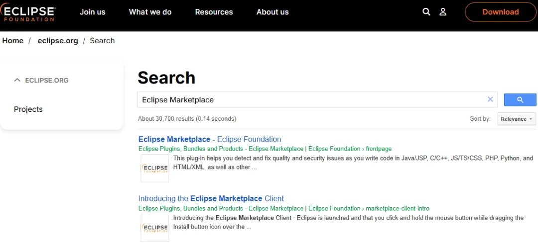Open the About us menu
This screenshot has height=250, width=538.
click(x=273, y=12)
